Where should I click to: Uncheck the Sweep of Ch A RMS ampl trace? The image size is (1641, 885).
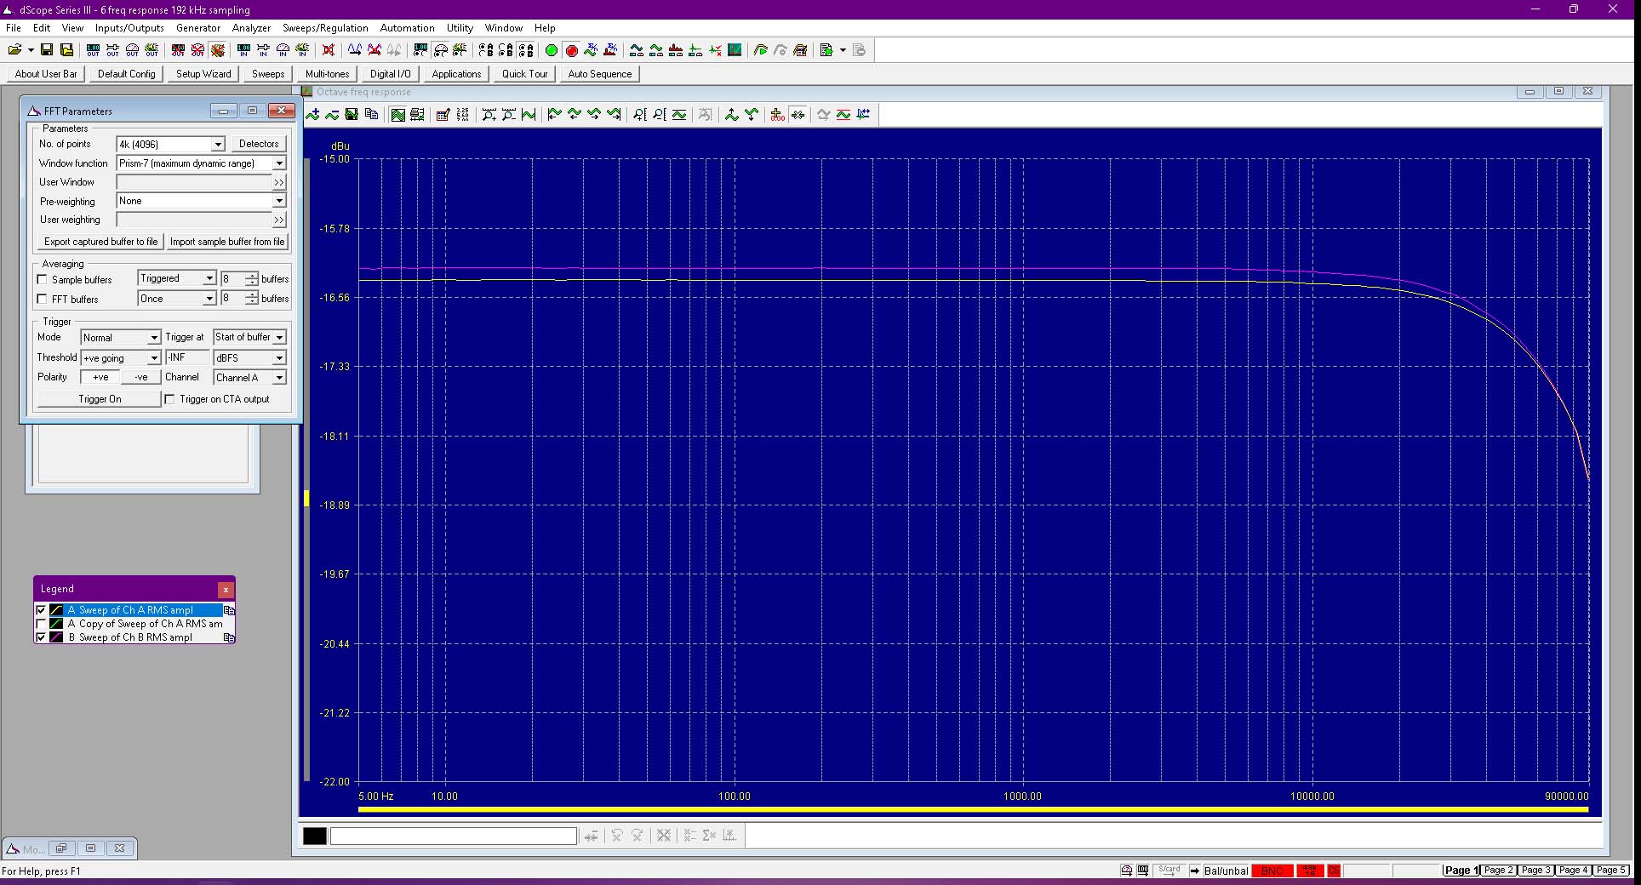point(40,610)
